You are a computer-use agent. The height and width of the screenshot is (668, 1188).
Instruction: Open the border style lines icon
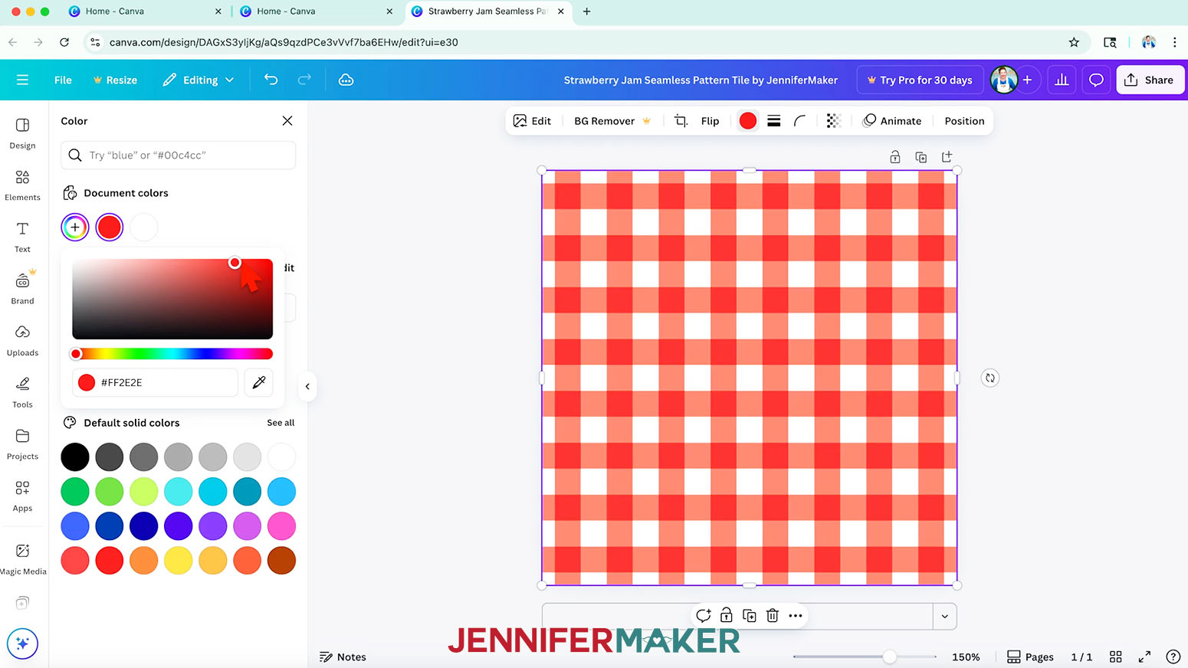pyautogui.click(x=774, y=121)
